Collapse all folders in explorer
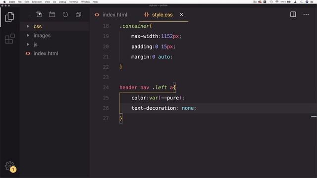 [78, 14]
